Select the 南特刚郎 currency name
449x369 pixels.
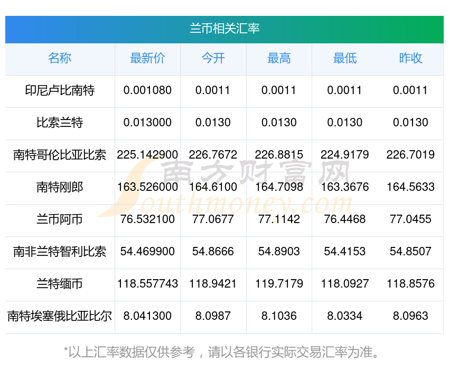point(60,187)
